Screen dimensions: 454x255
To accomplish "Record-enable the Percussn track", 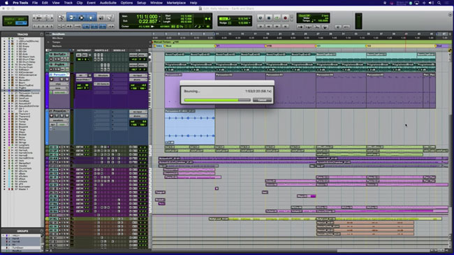I will pyautogui.click(x=52, y=80).
